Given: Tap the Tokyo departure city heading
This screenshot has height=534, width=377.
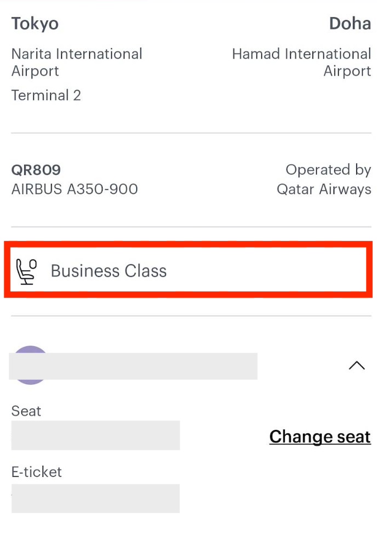Looking at the screenshot, I should click(x=35, y=24).
